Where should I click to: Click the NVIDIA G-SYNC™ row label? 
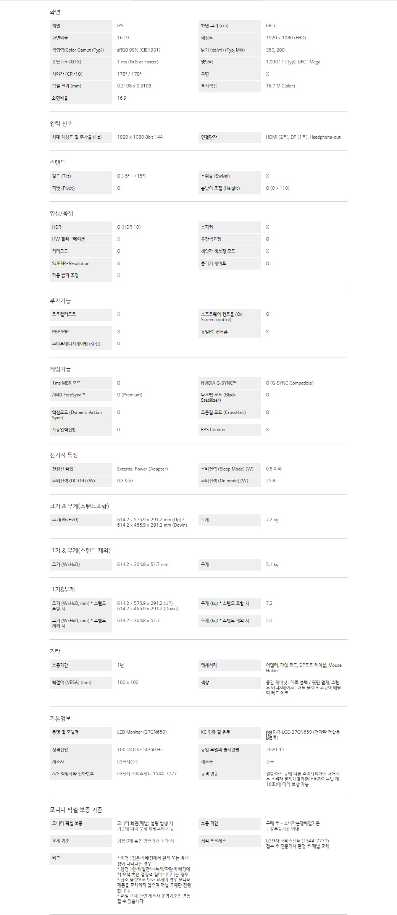click(x=219, y=383)
